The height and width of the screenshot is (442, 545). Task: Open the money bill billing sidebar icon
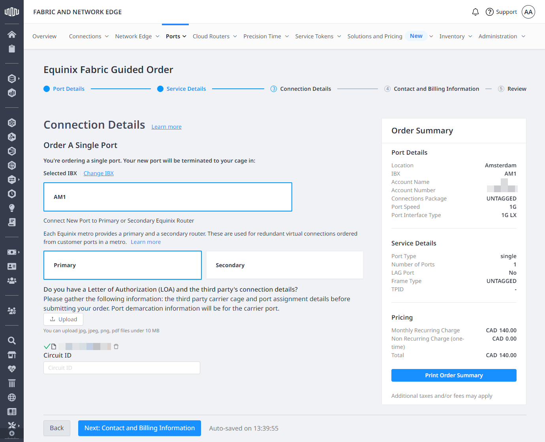(x=12, y=252)
